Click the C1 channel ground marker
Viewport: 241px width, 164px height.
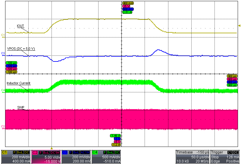point(3,35)
